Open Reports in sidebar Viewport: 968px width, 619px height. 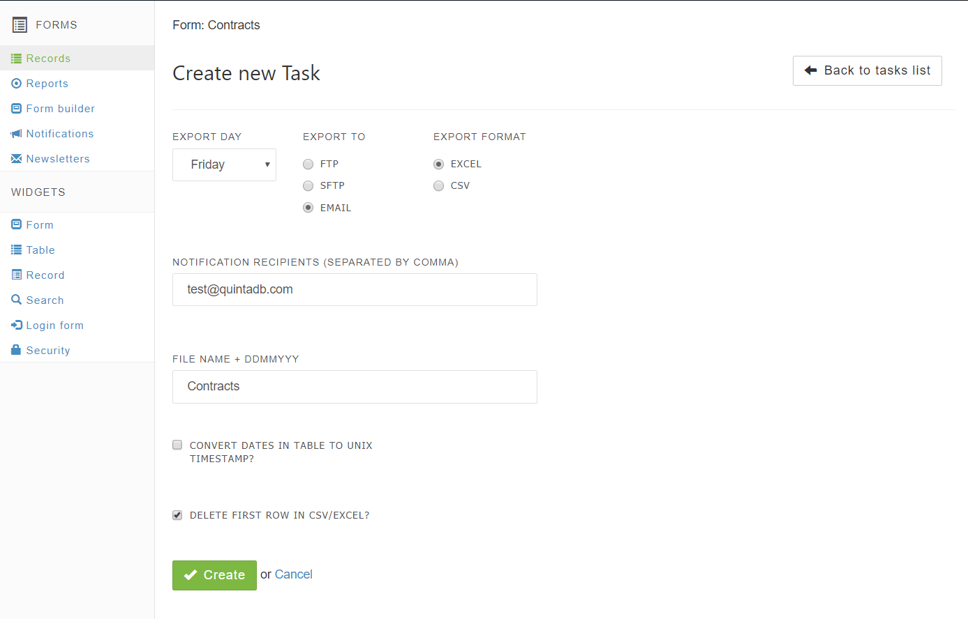pos(47,84)
